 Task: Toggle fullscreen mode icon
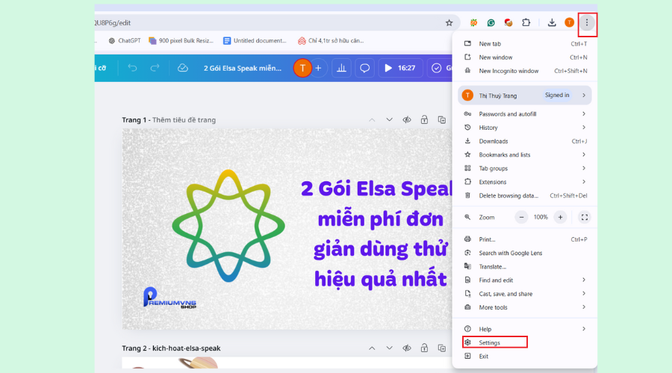[x=584, y=217]
